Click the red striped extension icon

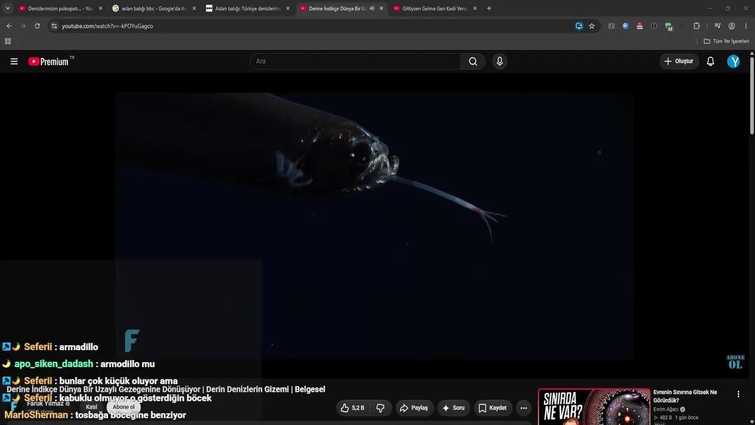point(639,26)
